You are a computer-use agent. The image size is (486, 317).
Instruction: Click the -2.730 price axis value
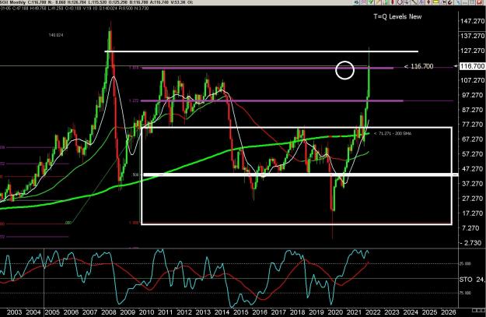coord(472,243)
